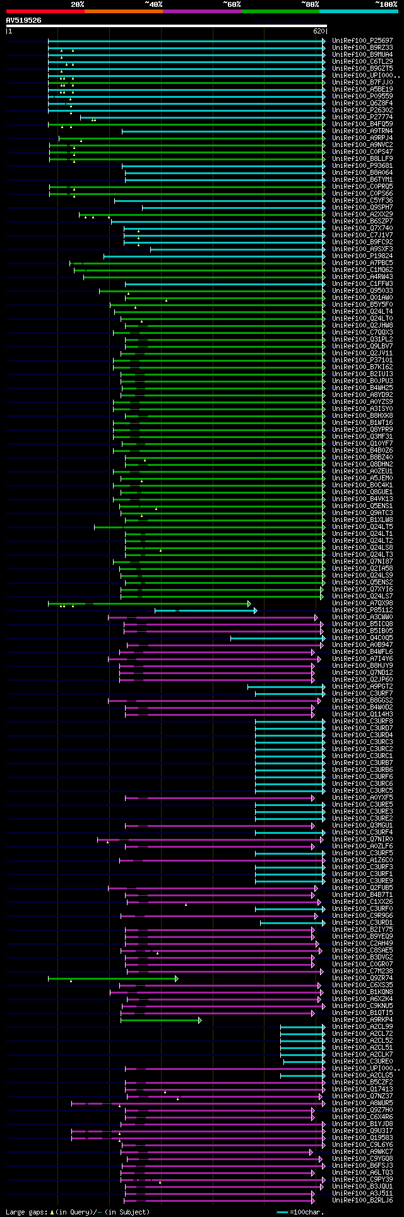The width and height of the screenshot is (404, 1217).
Task: Select the UniRef100_Q114H3 label
Action: pos(362,714)
